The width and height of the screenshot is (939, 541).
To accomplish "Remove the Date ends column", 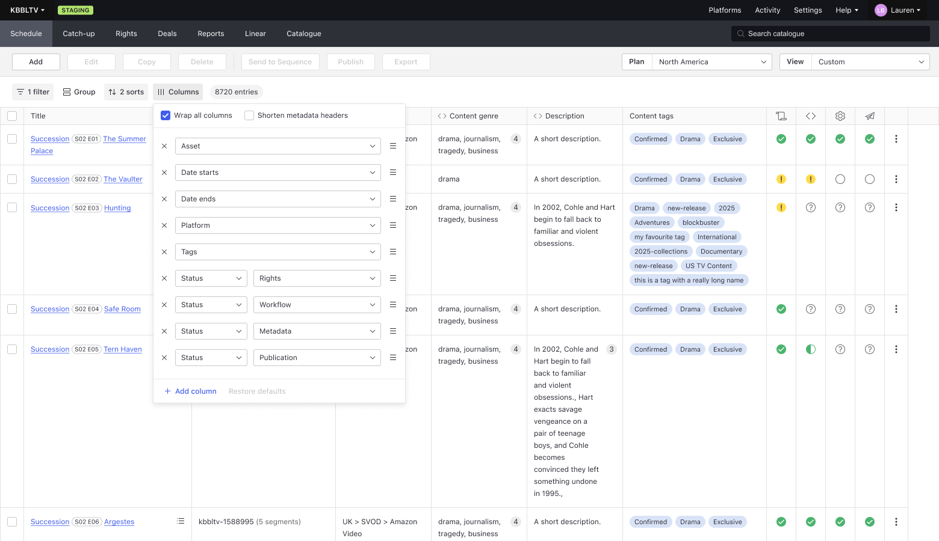I will coord(164,199).
